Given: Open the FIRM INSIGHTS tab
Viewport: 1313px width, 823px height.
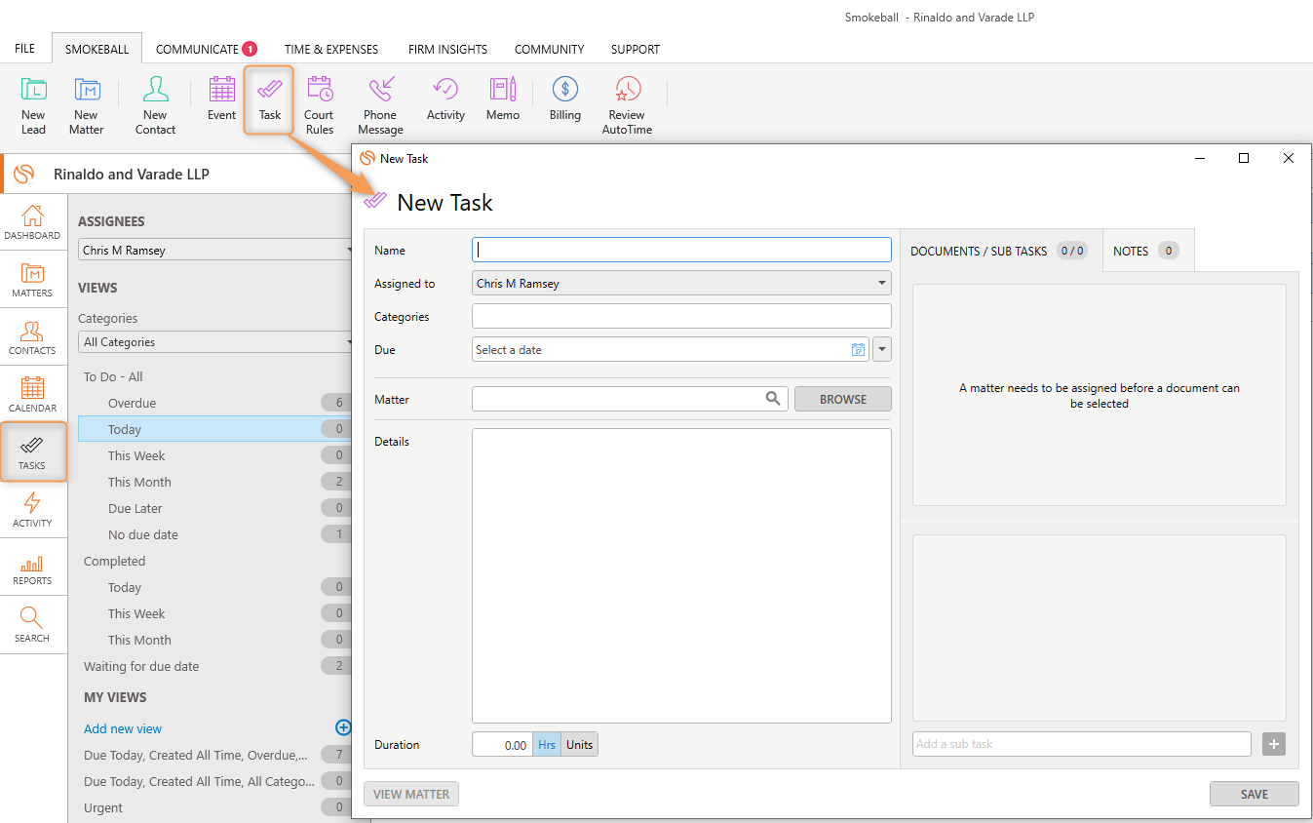Looking at the screenshot, I should pyautogui.click(x=447, y=49).
